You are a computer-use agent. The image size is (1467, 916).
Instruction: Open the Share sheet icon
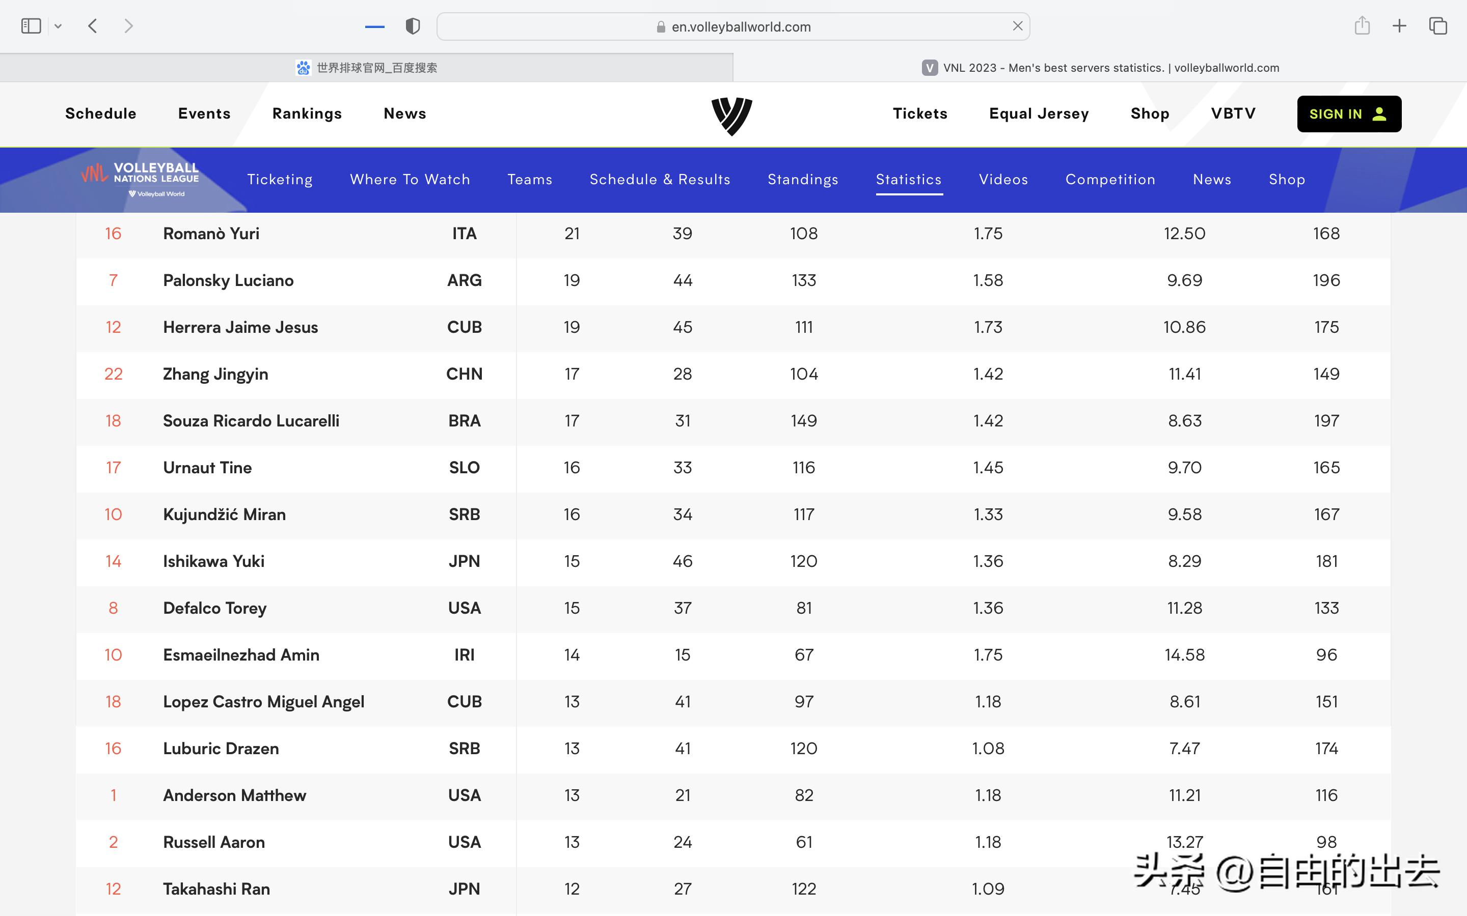click(1362, 26)
